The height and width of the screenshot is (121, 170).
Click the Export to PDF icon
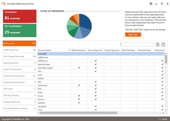click(163, 44)
